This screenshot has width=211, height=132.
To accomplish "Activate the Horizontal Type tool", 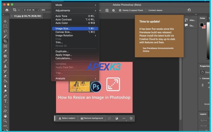I will pyautogui.click(x=5, y=101).
